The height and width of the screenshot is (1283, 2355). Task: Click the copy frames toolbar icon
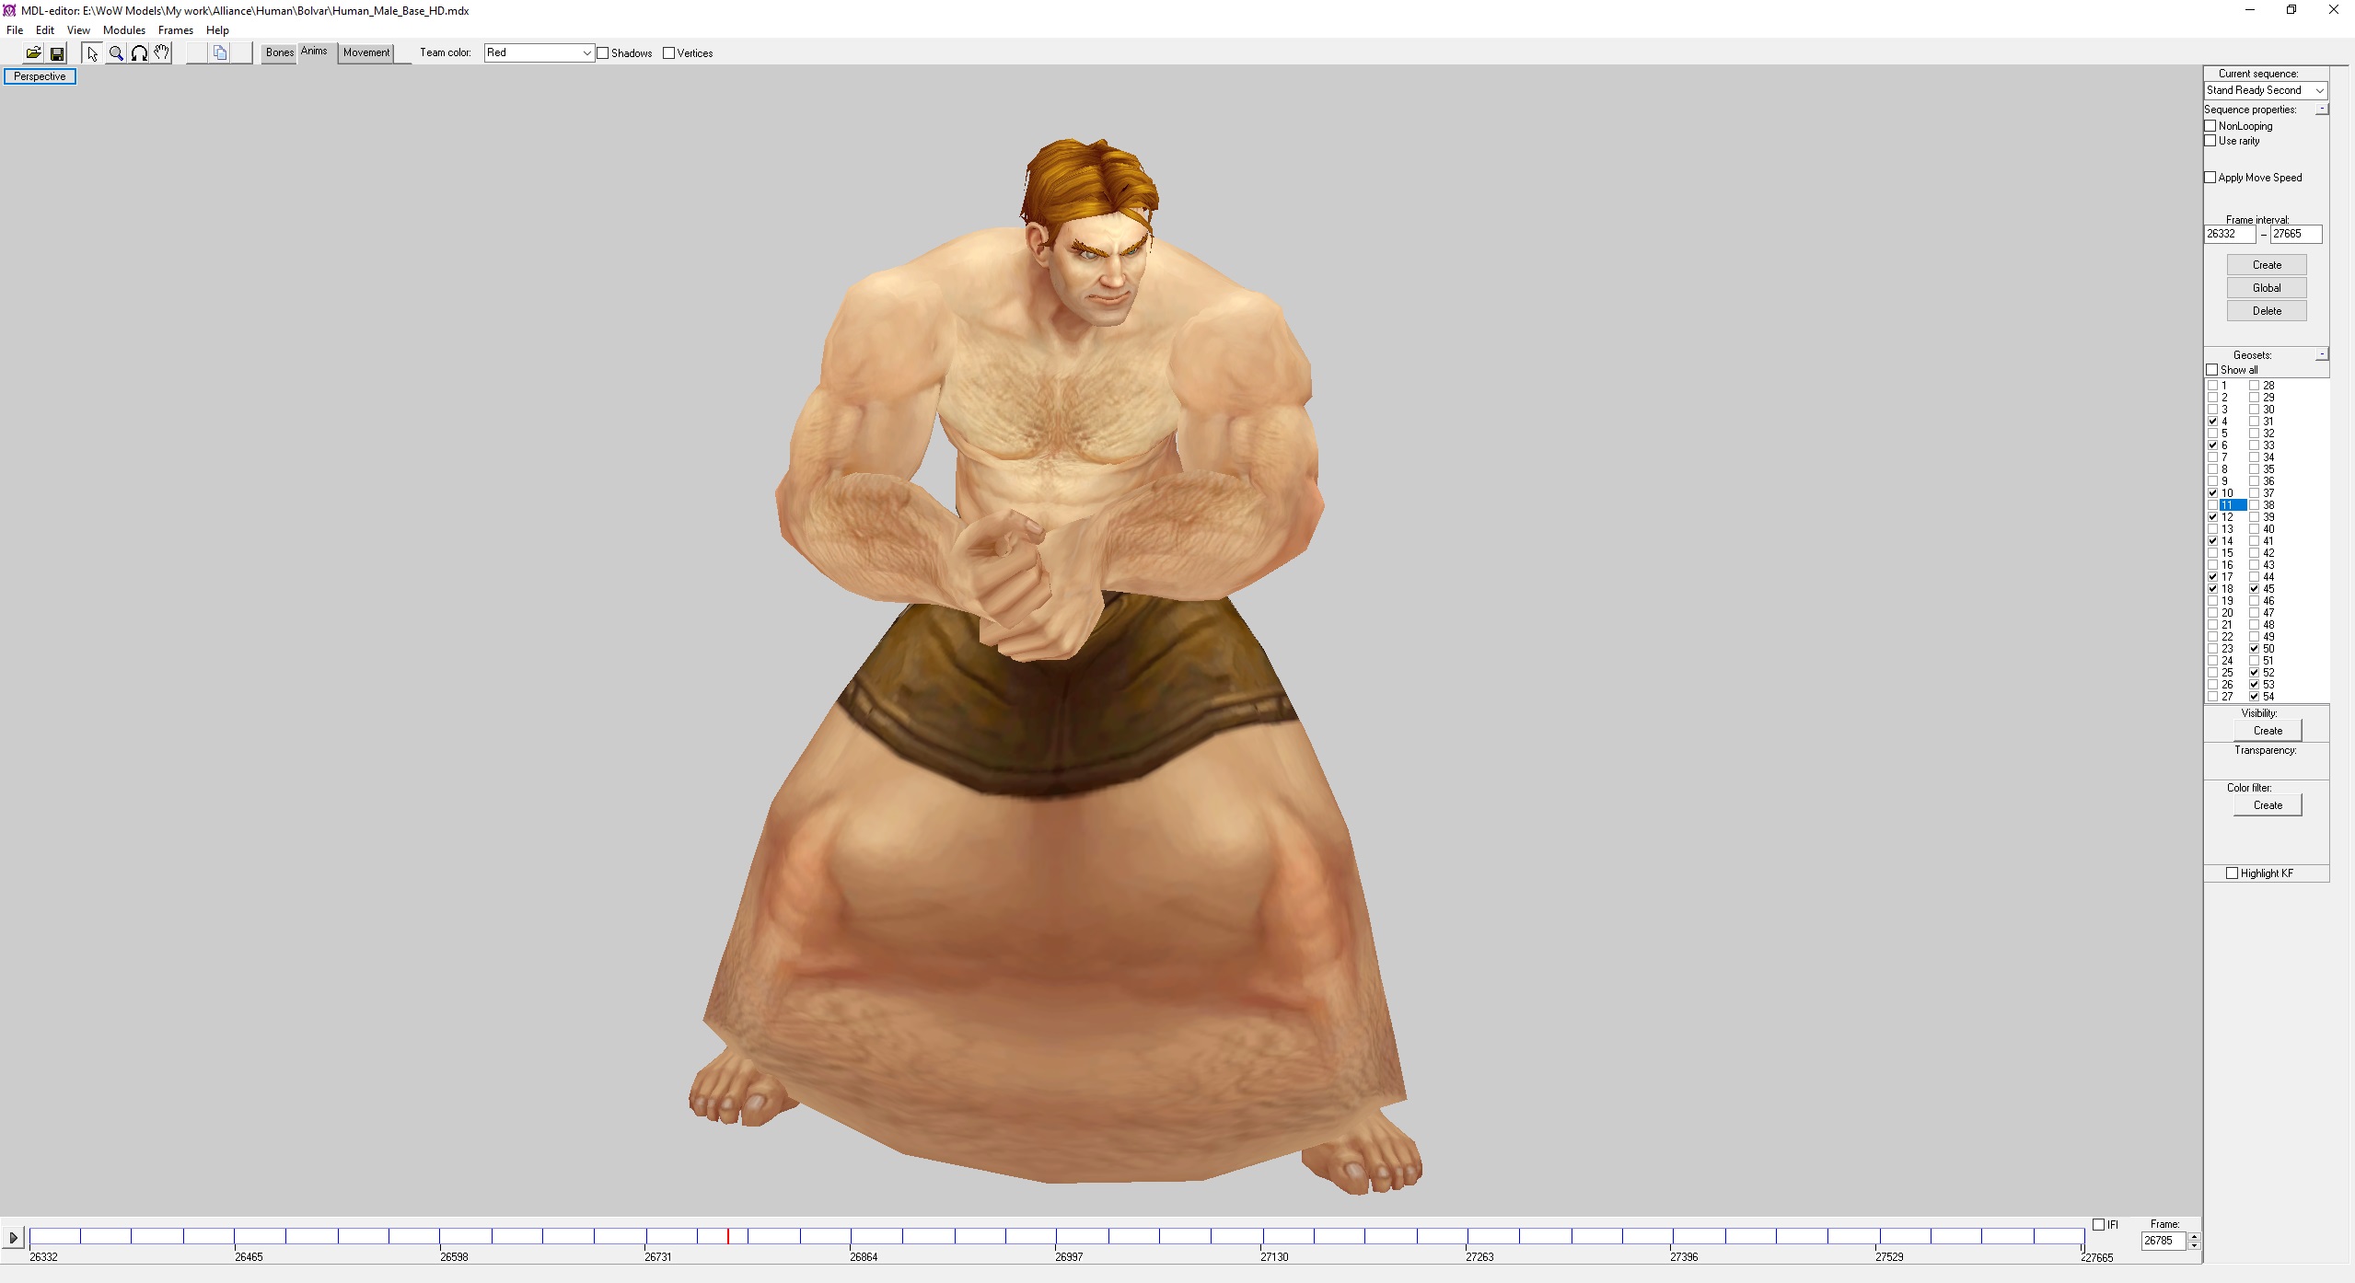(220, 53)
